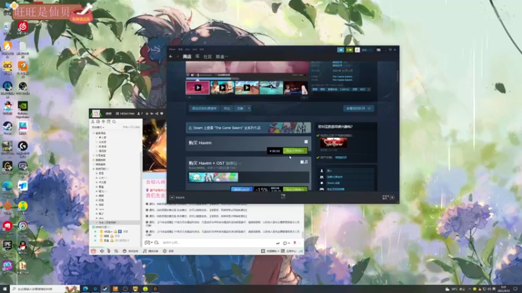Viewport: 522px width, 293px height.
Task: Adjust the trailer volume slider
Action: point(205,75)
